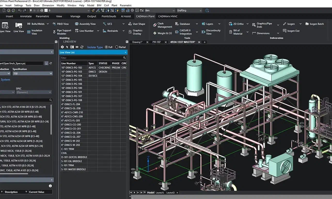Select the Partial isolate type option
The height and width of the screenshot is (199, 332).
(117, 47)
